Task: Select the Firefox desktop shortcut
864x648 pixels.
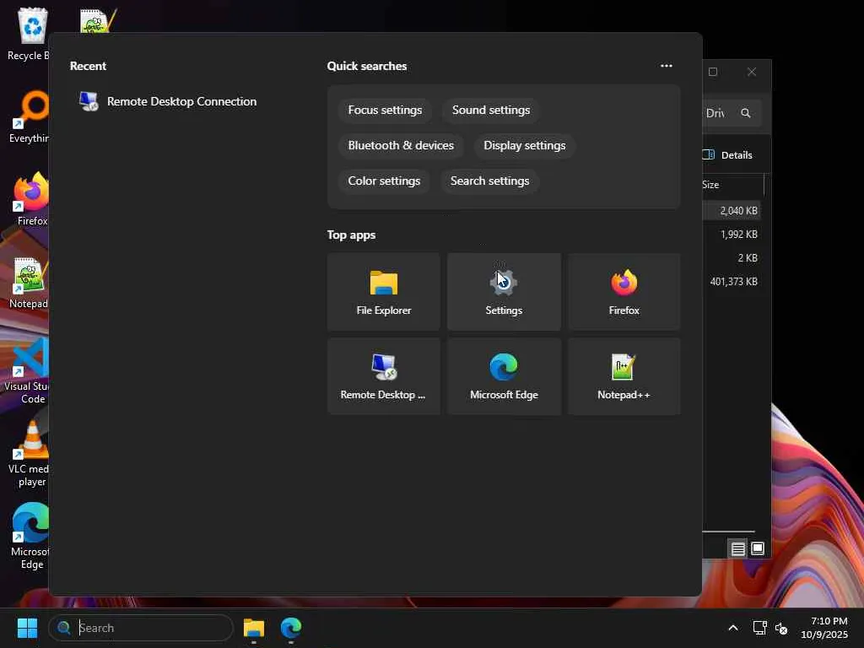Action: click(x=31, y=199)
